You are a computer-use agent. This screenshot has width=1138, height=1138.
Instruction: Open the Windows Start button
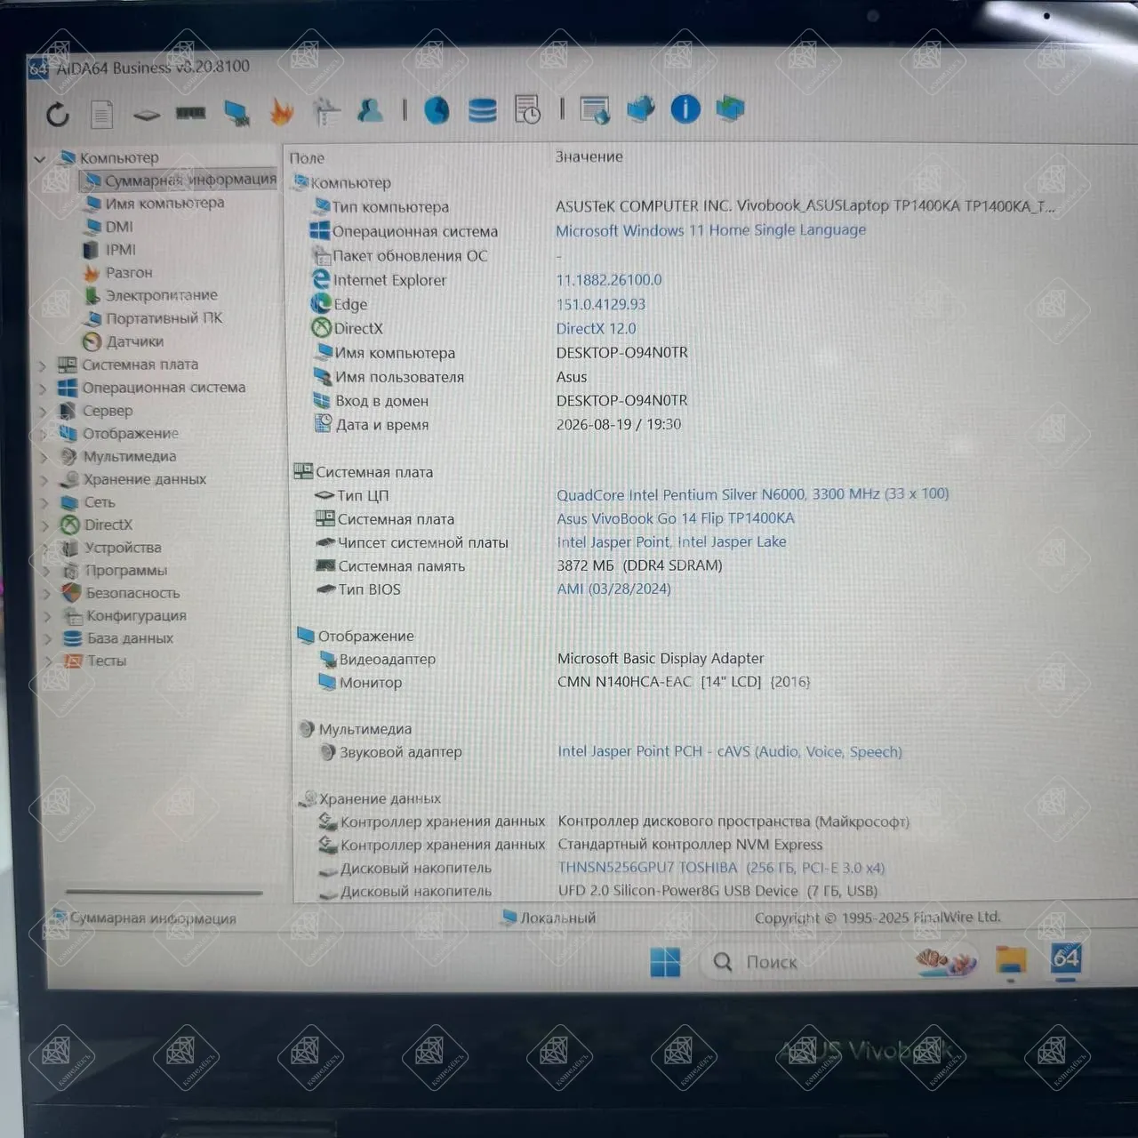[x=665, y=962]
